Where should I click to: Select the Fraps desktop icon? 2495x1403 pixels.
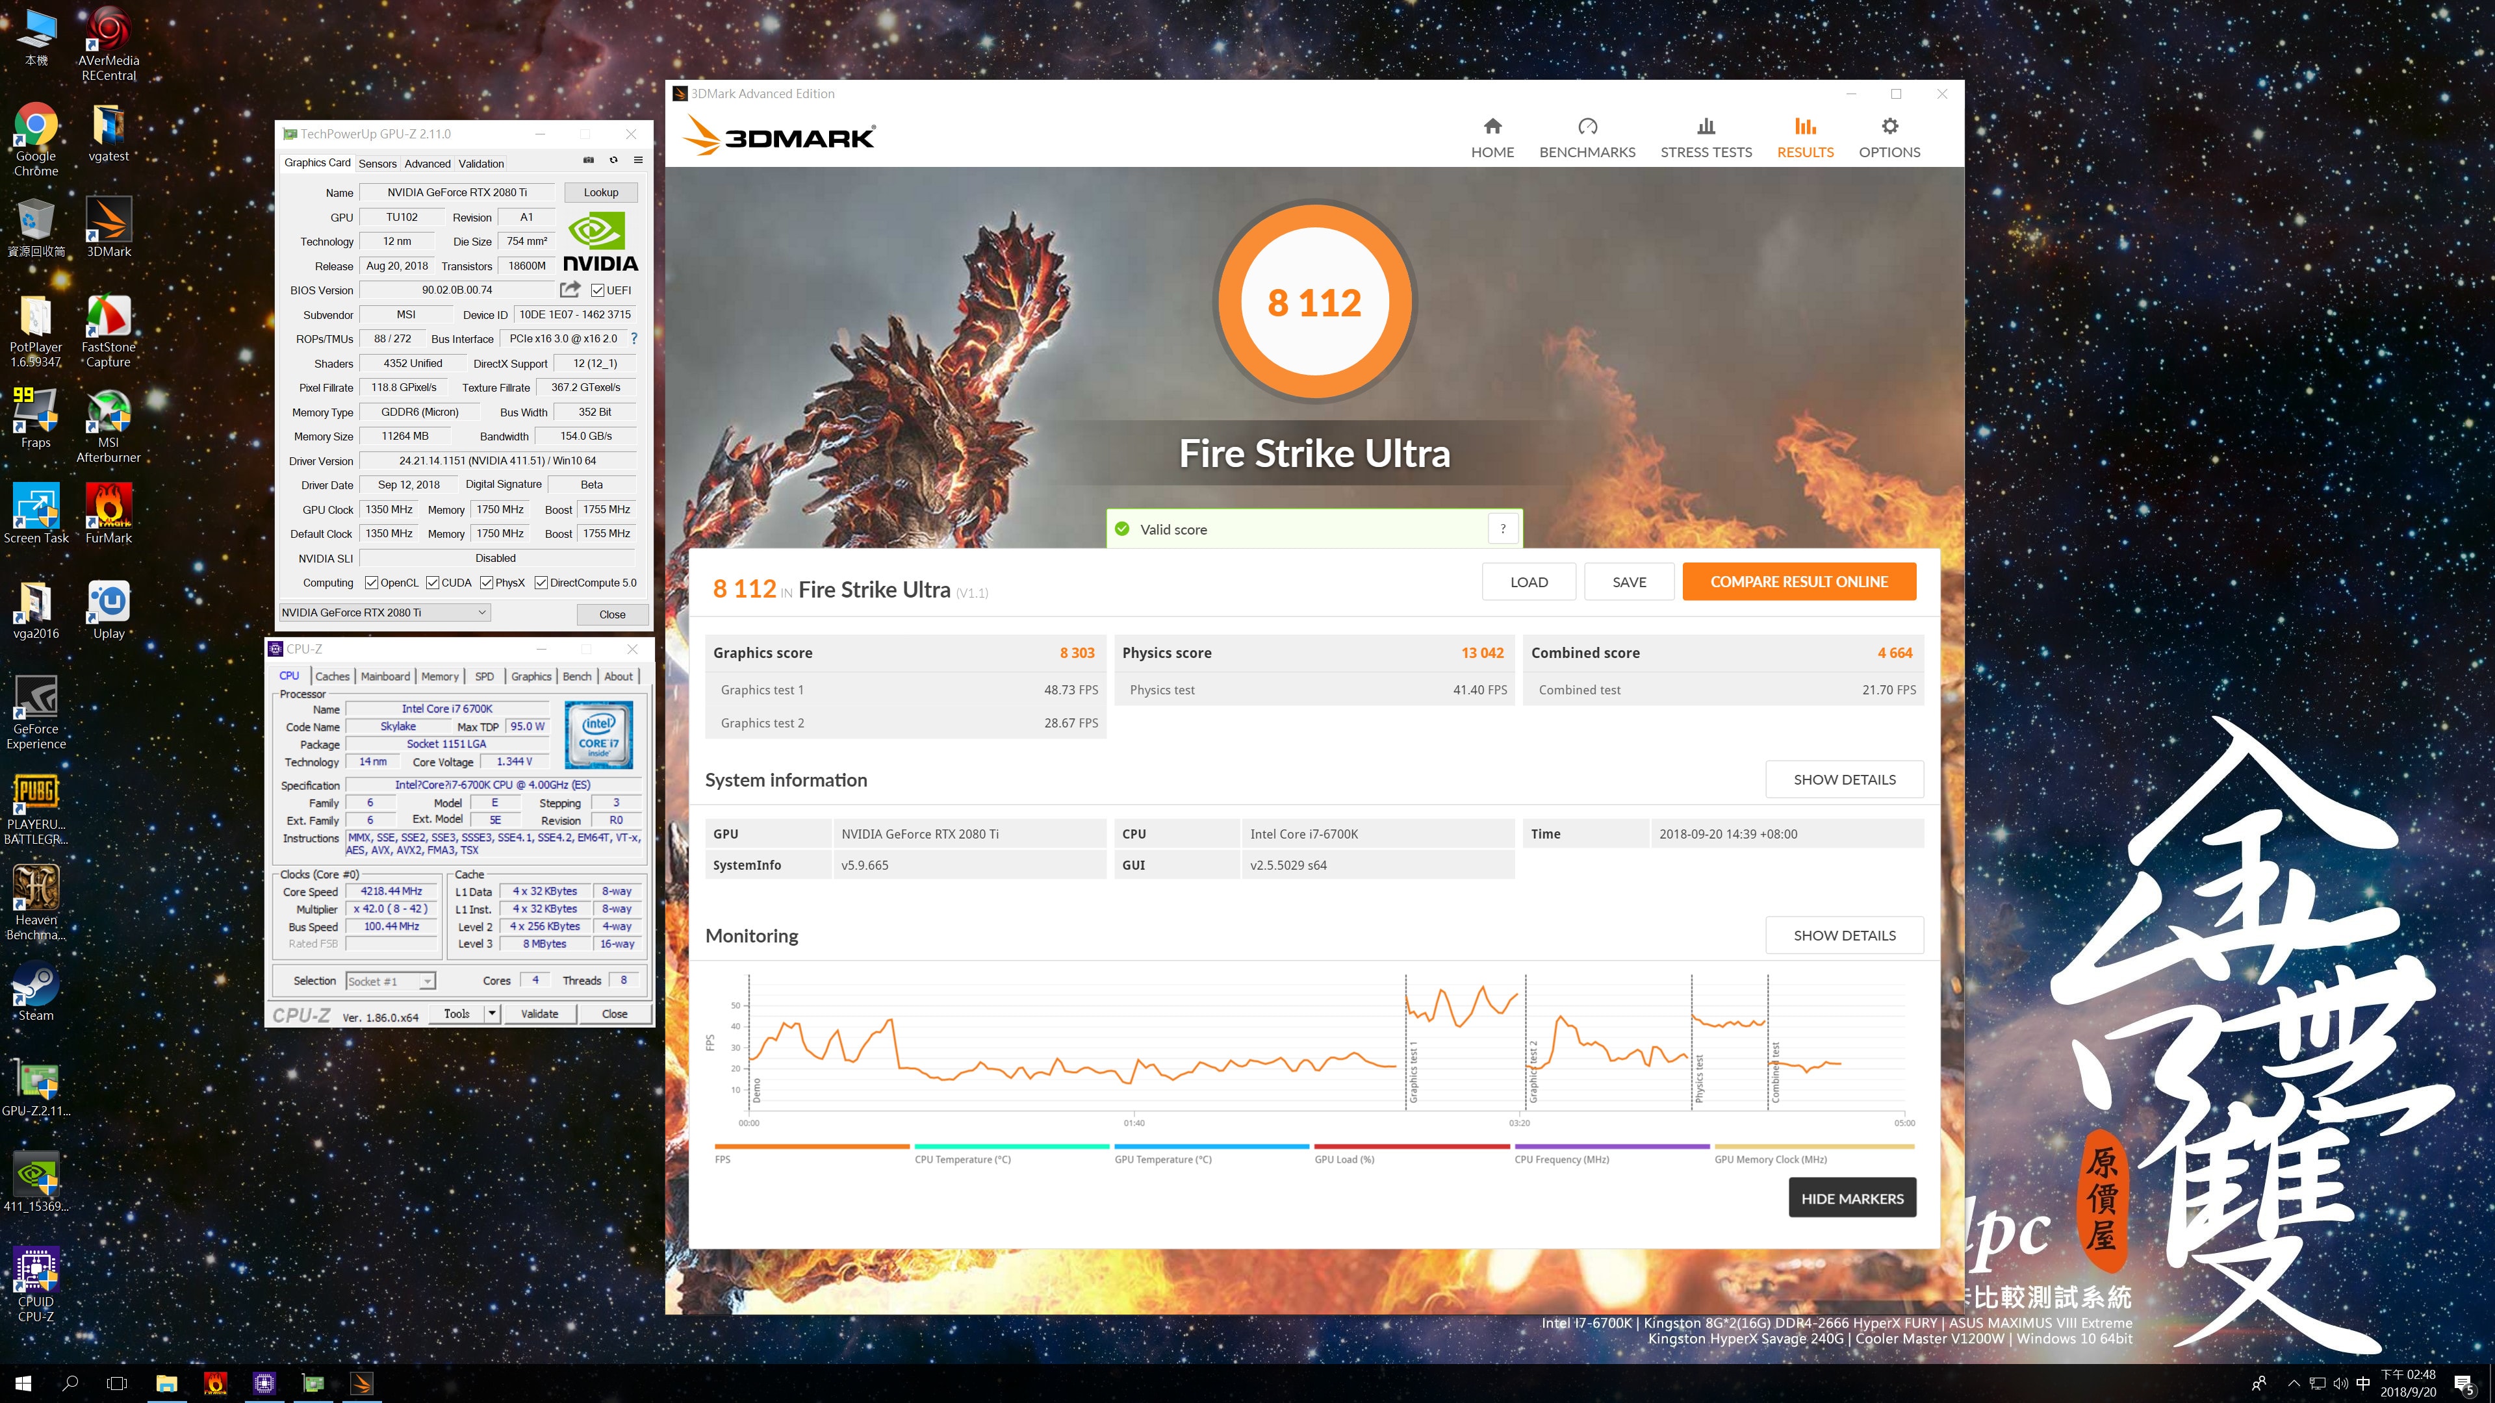(36, 418)
